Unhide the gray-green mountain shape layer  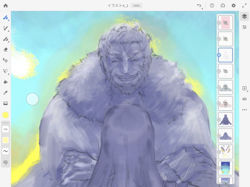point(225,87)
